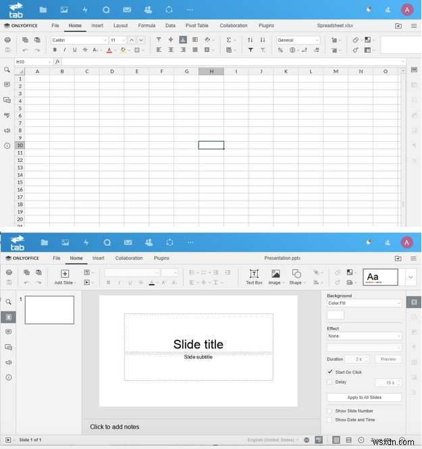Image resolution: width=422 pixels, height=449 pixels.
Task: Switch to the Pivot Table tab
Action: point(197,26)
